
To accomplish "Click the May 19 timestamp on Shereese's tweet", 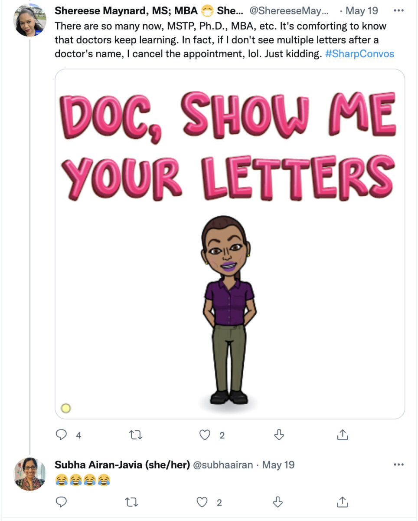I will pyautogui.click(x=362, y=11).
